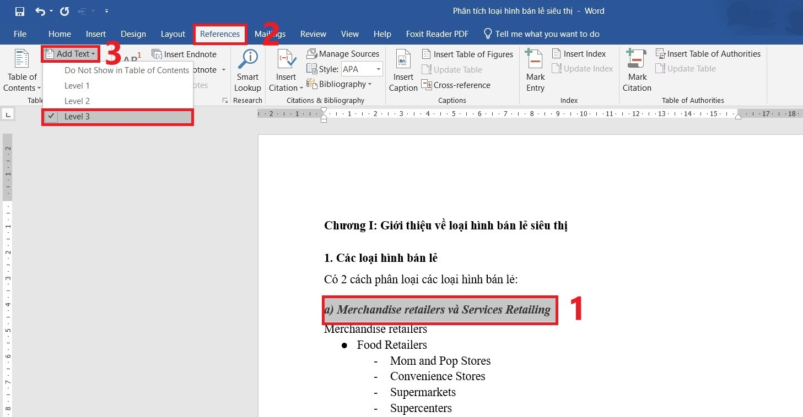The image size is (803, 417).
Task: Click Mark Entry
Action: [535, 71]
